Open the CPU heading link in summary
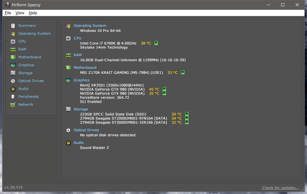The height and width of the screenshot is (194, 307). tap(78, 38)
